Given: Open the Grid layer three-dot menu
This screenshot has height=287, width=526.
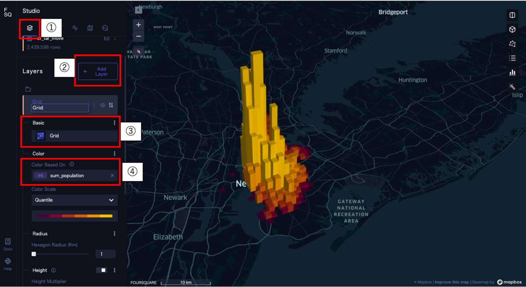Looking at the screenshot, I should (93, 105).
